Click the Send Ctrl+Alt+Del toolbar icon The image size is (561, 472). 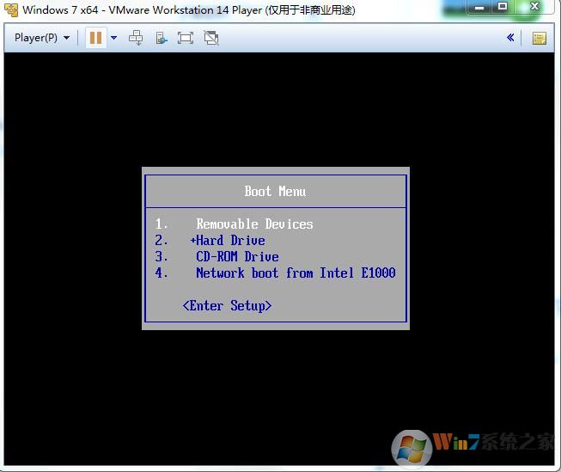tap(136, 38)
